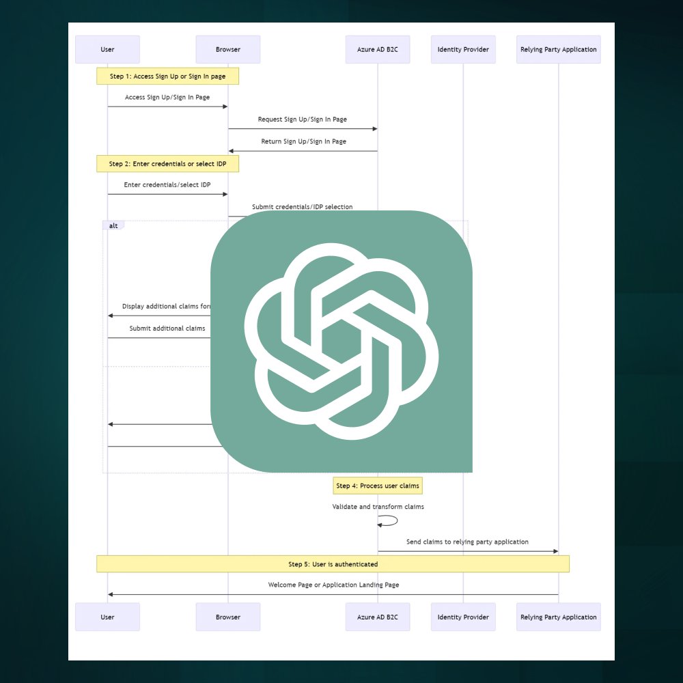
Task: Click the 'Enter credentials/select IDP' label
Action: click(167, 184)
